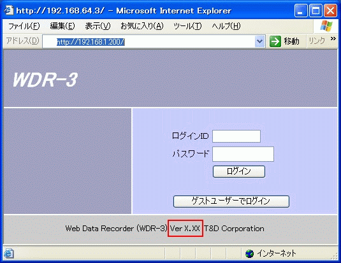
Task: Expand the links toolbar chevron
Action: (x=333, y=39)
